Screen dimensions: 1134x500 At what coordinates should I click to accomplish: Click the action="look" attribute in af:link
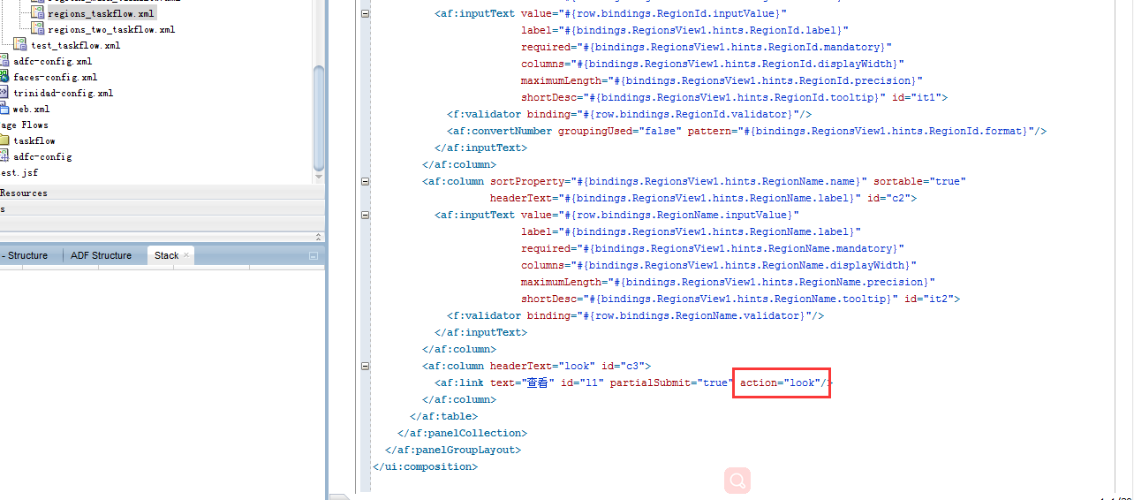pos(781,383)
